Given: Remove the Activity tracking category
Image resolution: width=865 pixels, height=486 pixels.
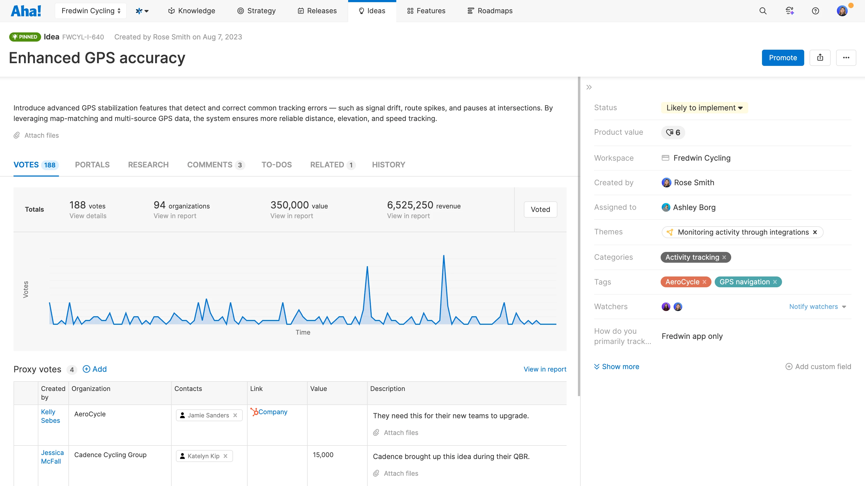Looking at the screenshot, I should [724, 257].
